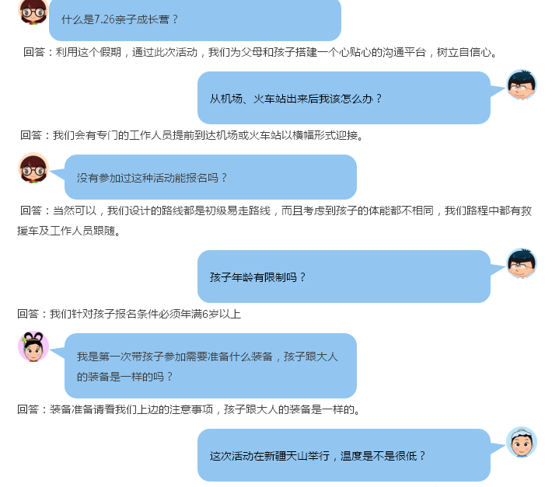Click the tail pointer of the 孩子年龄 bubble
This screenshot has width=552, height=487.
click(498, 270)
